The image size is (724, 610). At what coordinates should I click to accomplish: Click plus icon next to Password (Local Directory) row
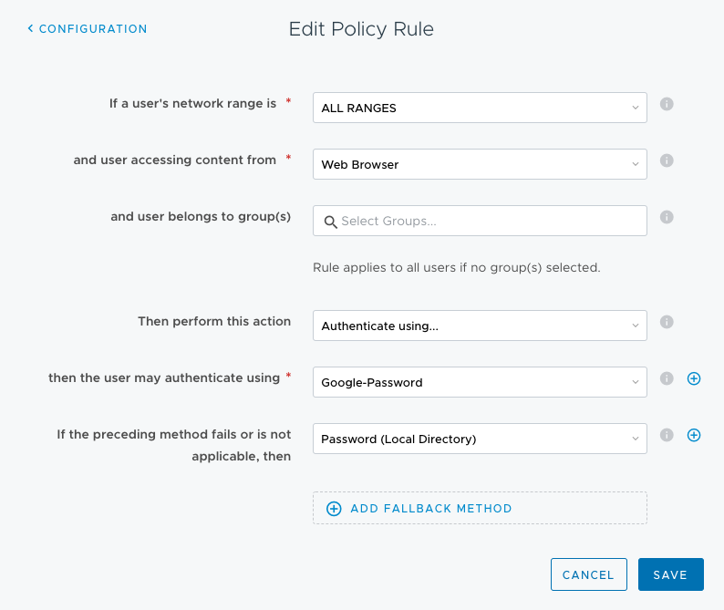point(694,435)
